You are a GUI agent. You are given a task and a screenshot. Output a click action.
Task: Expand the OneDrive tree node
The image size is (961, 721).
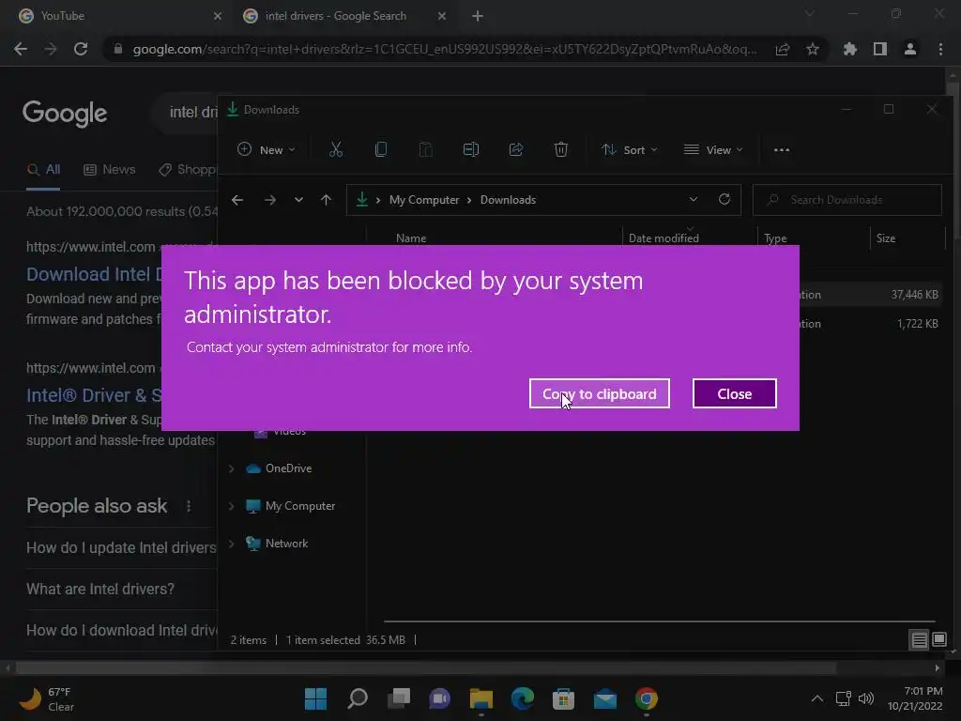click(232, 468)
